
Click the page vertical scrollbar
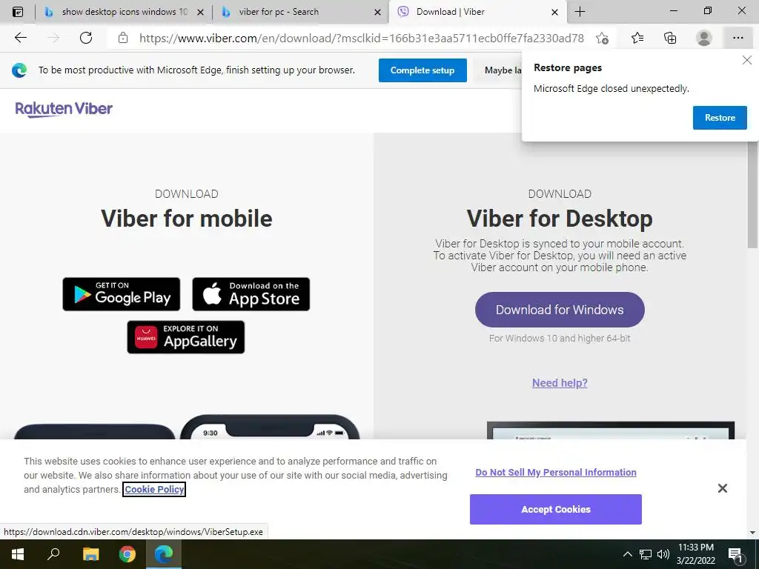[x=753, y=193]
